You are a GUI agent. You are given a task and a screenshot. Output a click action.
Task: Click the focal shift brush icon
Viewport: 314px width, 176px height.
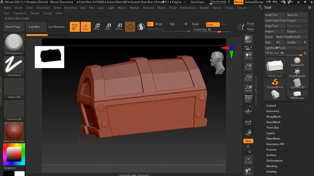coord(240,27)
